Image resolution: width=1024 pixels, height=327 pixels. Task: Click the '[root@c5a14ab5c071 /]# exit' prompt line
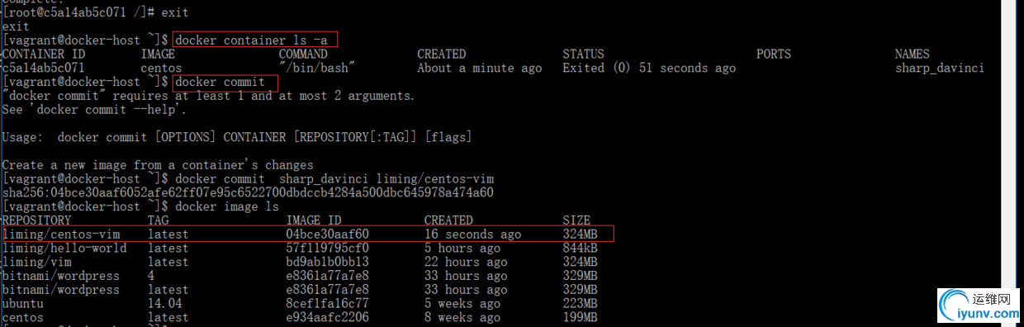[x=96, y=12]
